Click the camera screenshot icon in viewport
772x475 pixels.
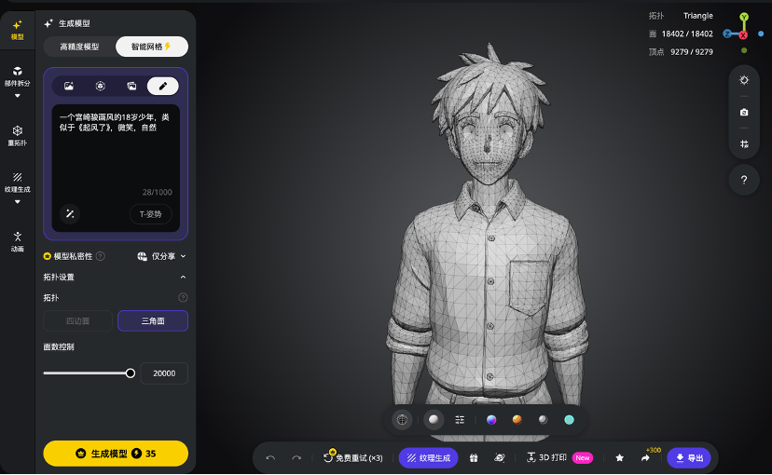pos(743,112)
